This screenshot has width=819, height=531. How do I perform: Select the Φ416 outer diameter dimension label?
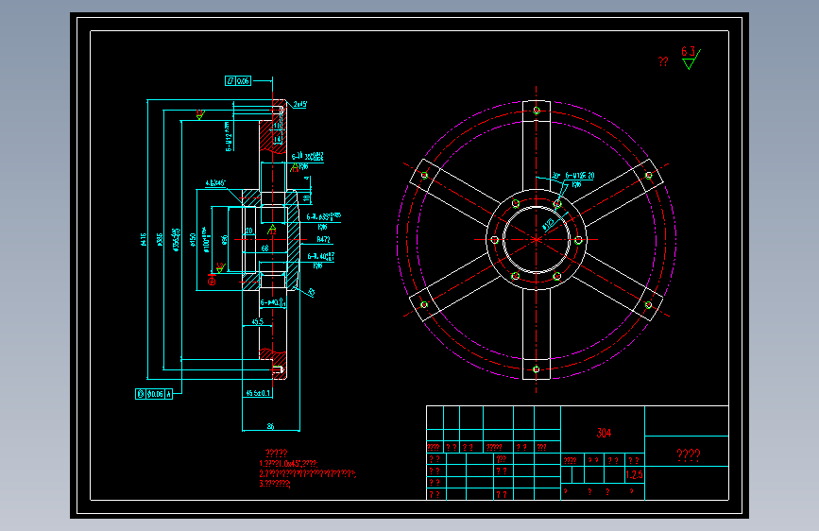[144, 239]
